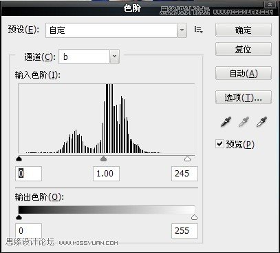The image size is (280, 253).
Task: Click the output black level slider
Action: [x=19, y=217]
